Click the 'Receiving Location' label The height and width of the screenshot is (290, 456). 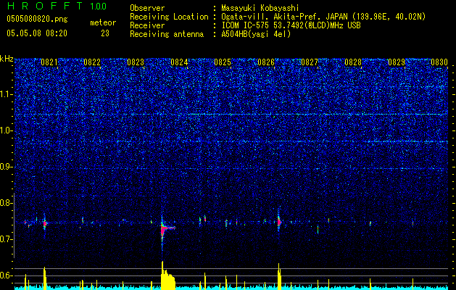click(x=169, y=17)
